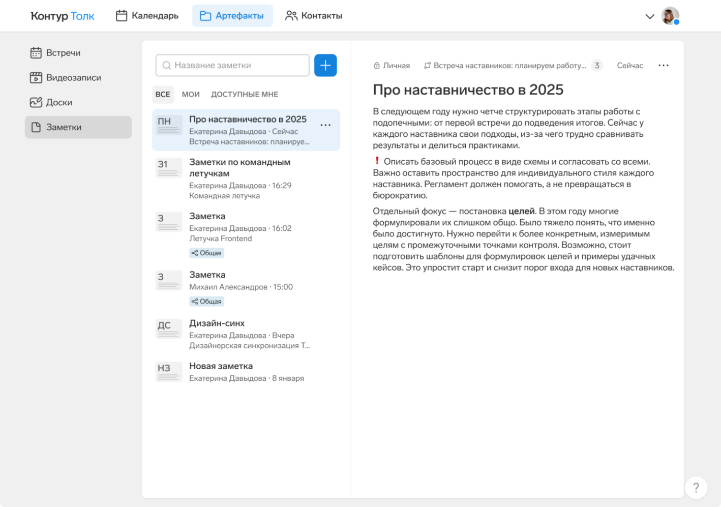Screen dimensions: 721x507
Task: Open help with question mark button
Action: 696,488
